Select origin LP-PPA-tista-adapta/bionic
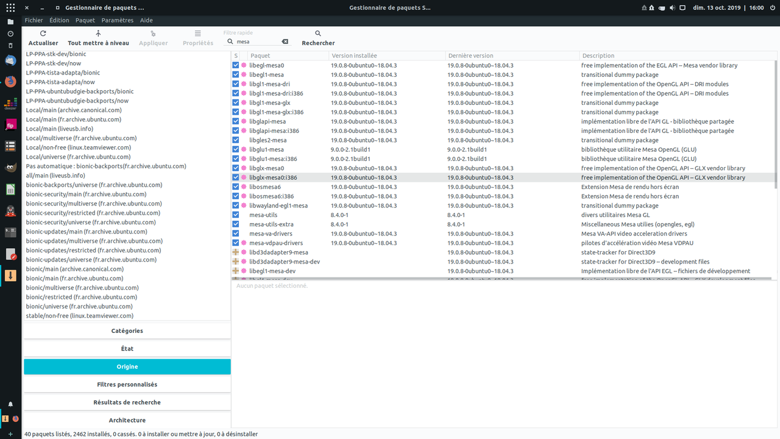Screen dimensions: 780x439 (63, 73)
